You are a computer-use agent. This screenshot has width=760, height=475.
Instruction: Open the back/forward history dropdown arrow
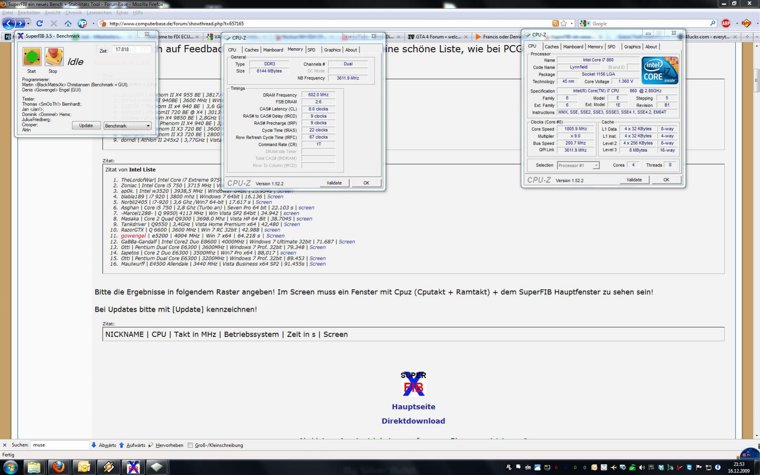28,23
